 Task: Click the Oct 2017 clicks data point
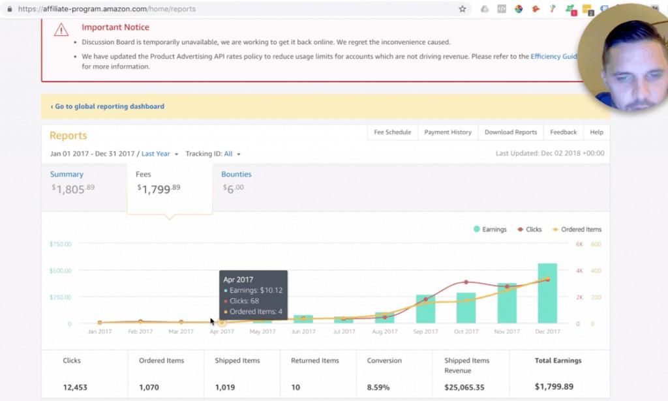[x=466, y=282]
